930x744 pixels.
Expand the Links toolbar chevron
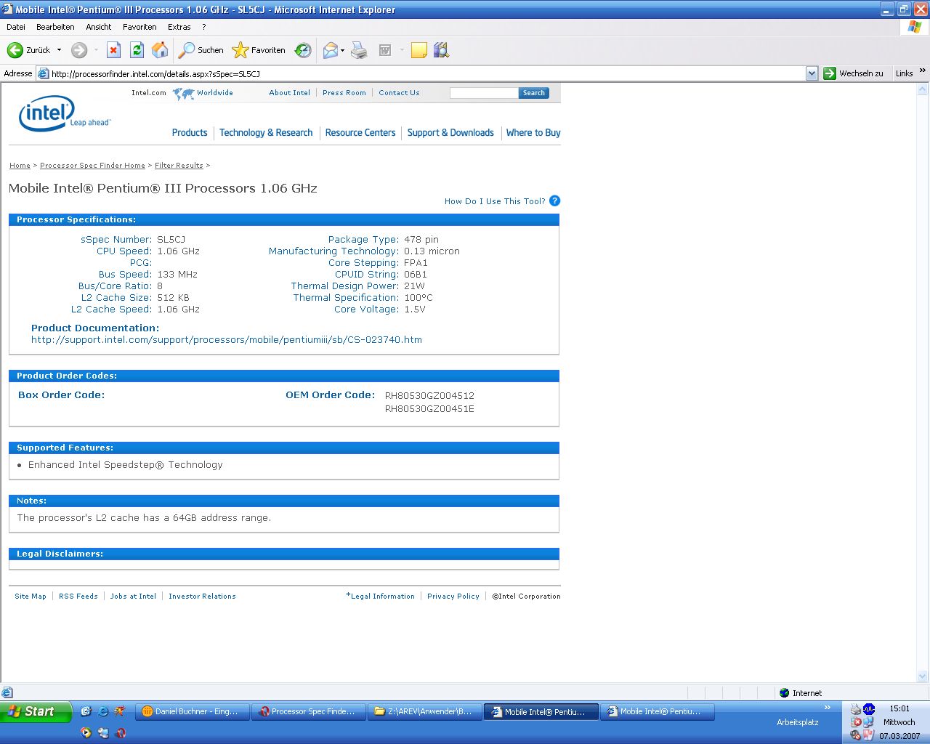click(x=923, y=71)
